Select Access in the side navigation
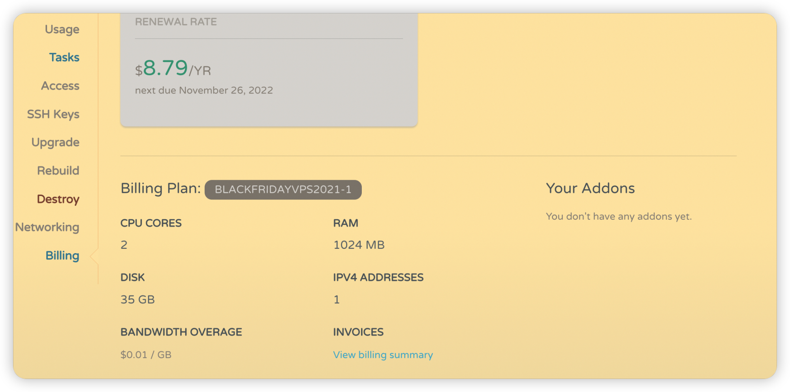The height and width of the screenshot is (392, 790). coord(60,86)
